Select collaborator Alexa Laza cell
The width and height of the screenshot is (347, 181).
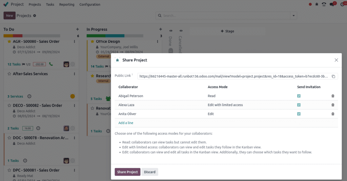point(126,105)
